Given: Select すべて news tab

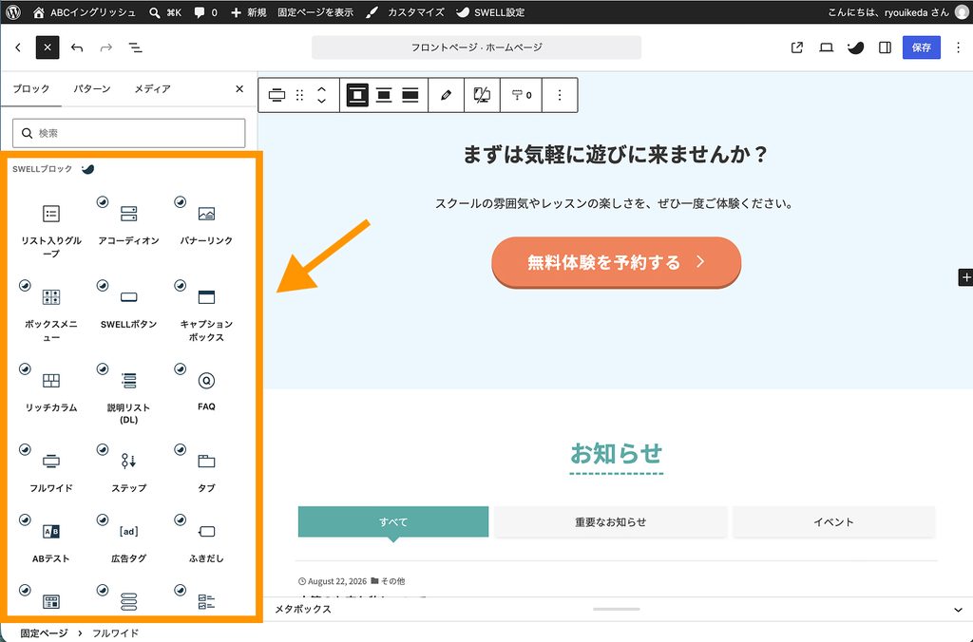Looking at the screenshot, I should click(393, 521).
